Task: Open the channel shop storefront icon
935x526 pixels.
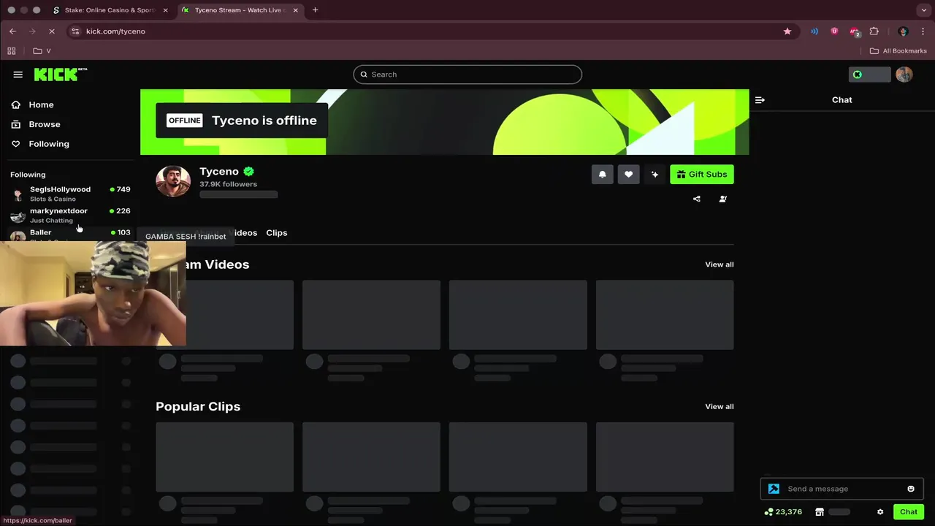Action: click(820, 512)
